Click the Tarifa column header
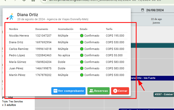This screenshot has width=174, height=110. click(x=109, y=29)
